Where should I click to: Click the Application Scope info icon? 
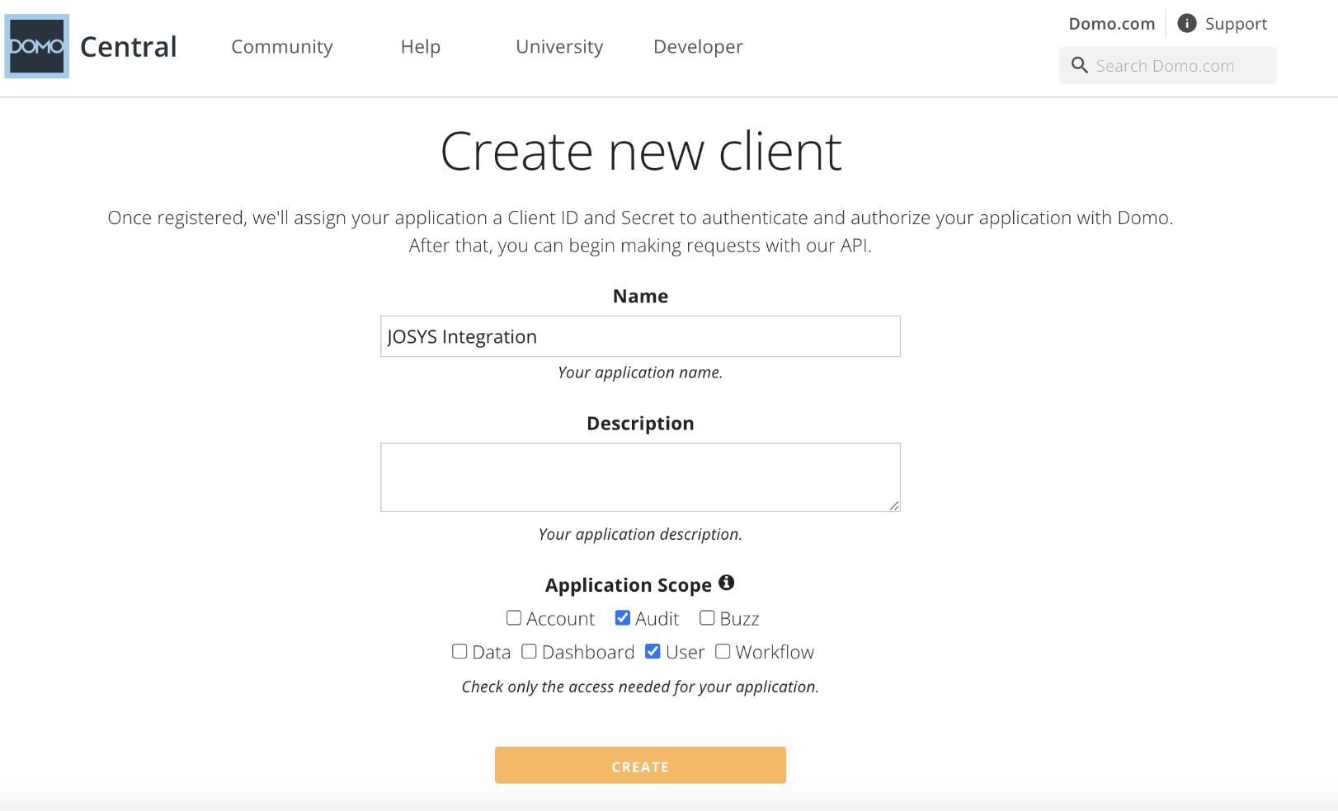pyautogui.click(x=726, y=583)
